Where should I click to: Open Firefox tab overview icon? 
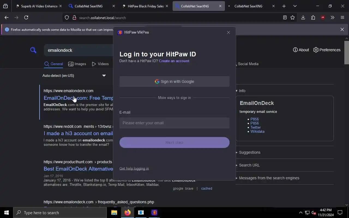pos(5,6)
